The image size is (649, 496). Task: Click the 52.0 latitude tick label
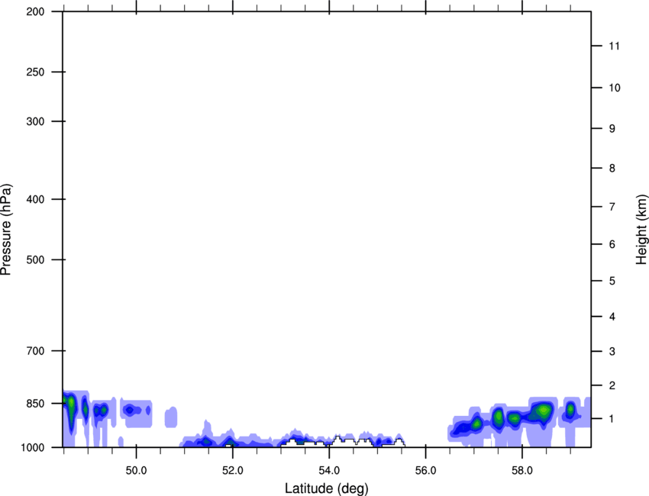click(x=233, y=471)
